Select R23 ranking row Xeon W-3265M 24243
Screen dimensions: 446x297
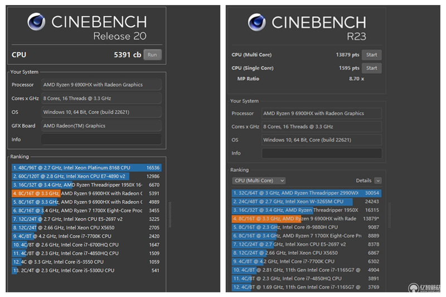point(306,202)
